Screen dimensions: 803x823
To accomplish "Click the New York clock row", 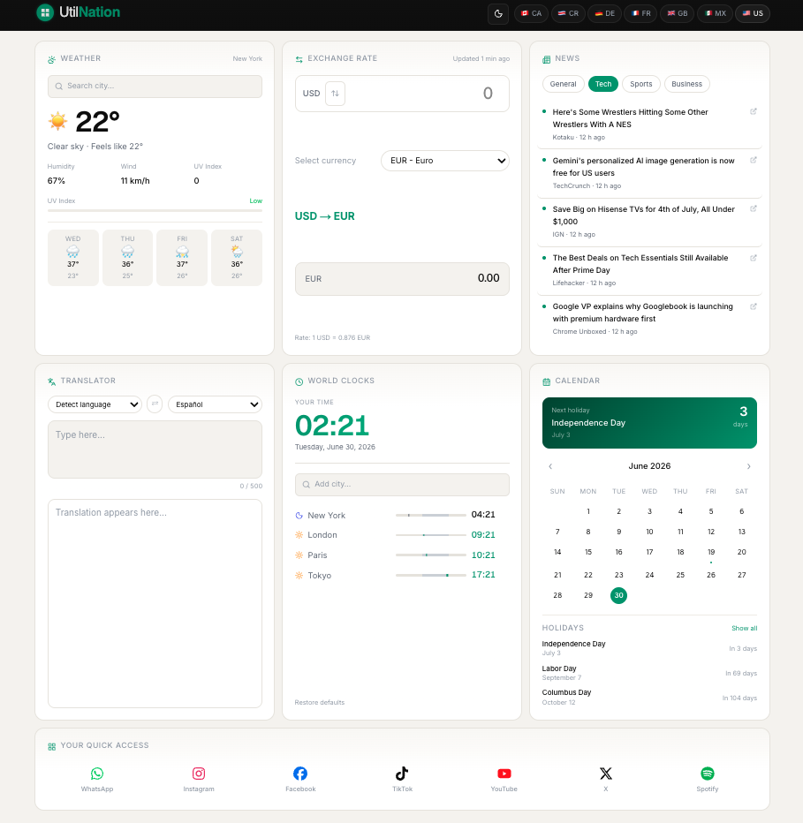I will click(402, 515).
